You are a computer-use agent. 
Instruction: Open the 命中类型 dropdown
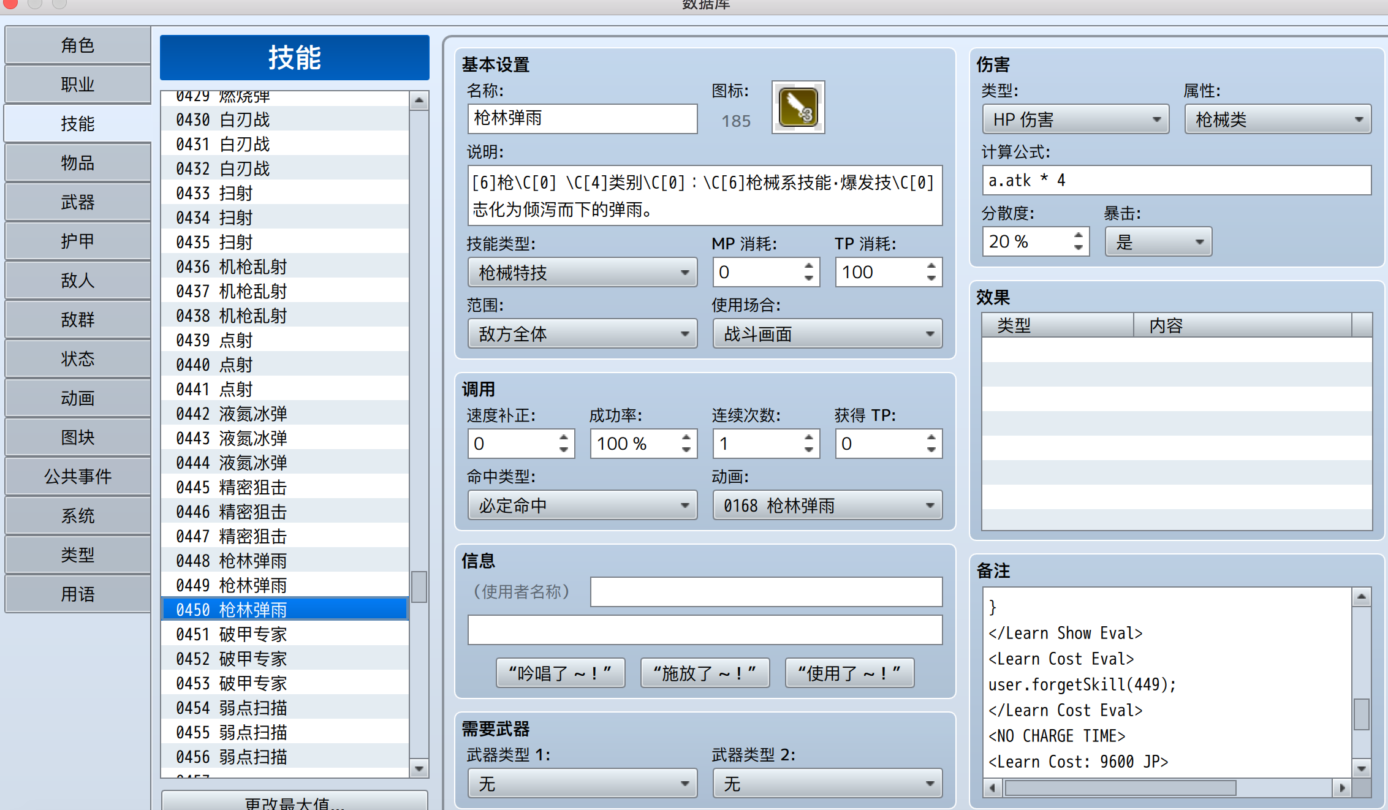click(x=582, y=505)
